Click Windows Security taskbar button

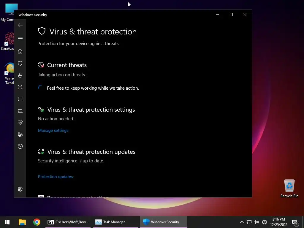[x=164, y=222]
